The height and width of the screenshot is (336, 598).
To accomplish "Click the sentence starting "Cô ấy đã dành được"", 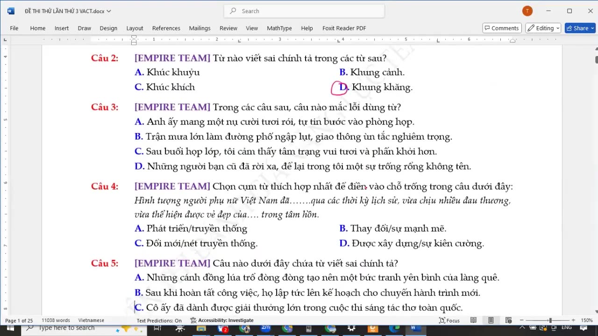I will click(305, 308).
